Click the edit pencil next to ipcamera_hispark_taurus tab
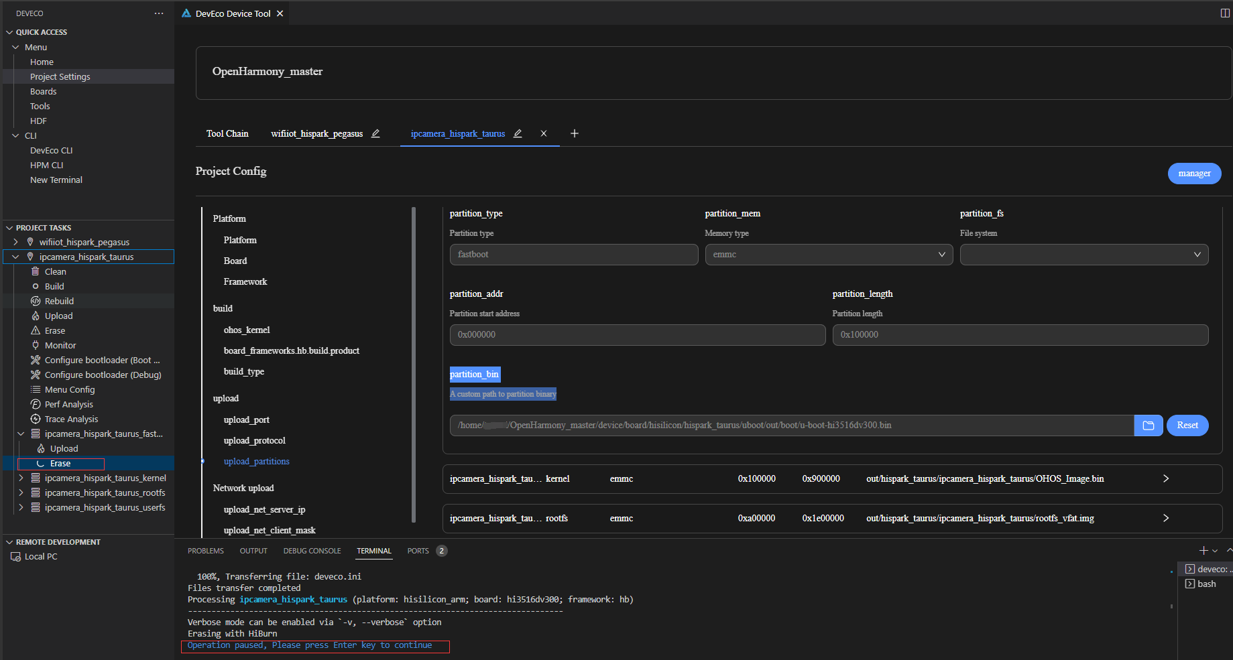Screen dimensions: 1233x660 (x=518, y=133)
